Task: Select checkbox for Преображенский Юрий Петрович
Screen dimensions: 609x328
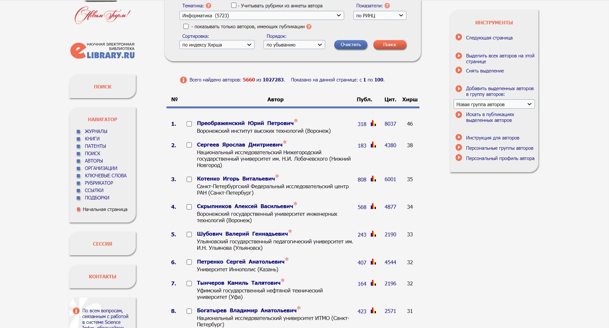Action: coord(189,124)
